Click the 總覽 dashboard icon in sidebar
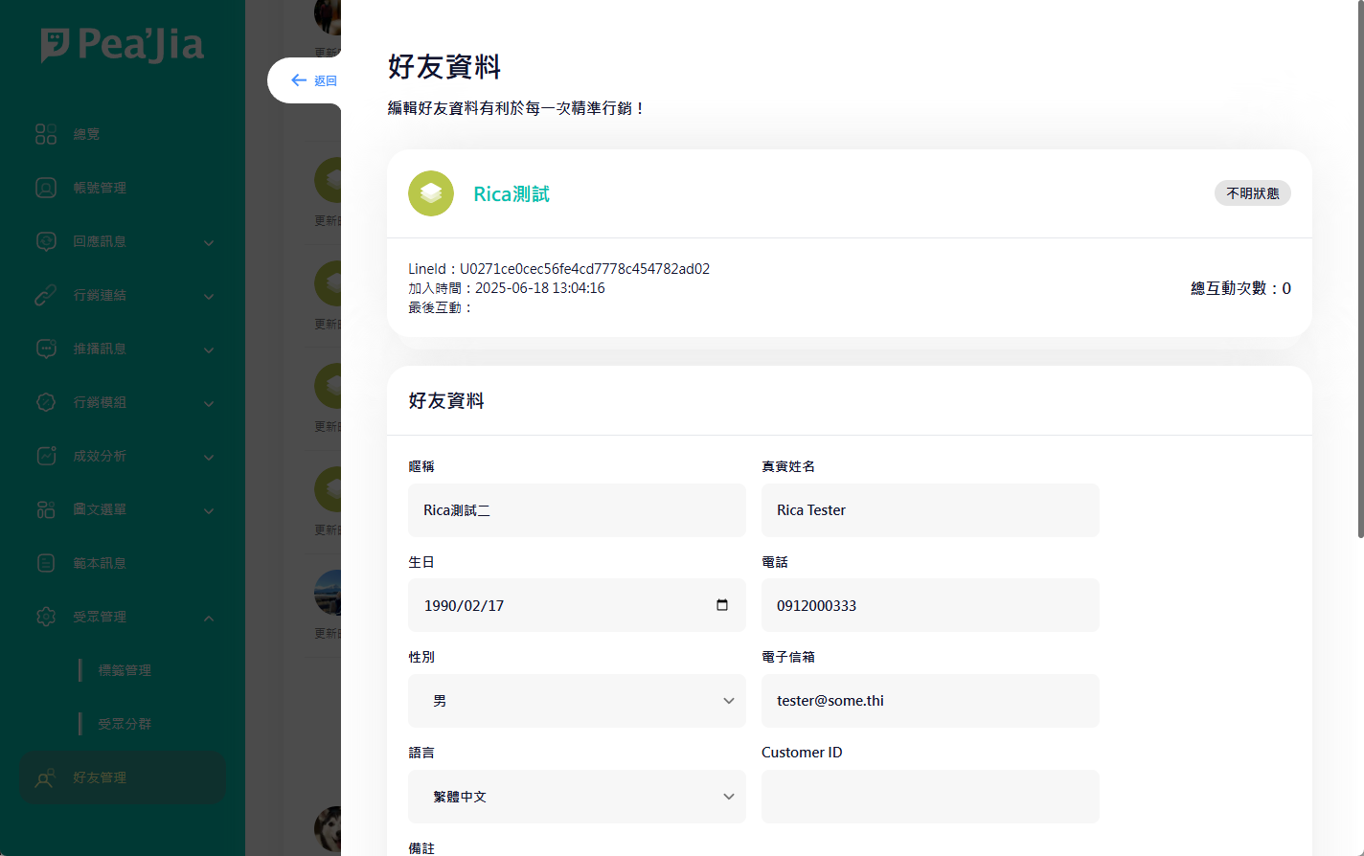The height and width of the screenshot is (856, 1364). (46, 134)
